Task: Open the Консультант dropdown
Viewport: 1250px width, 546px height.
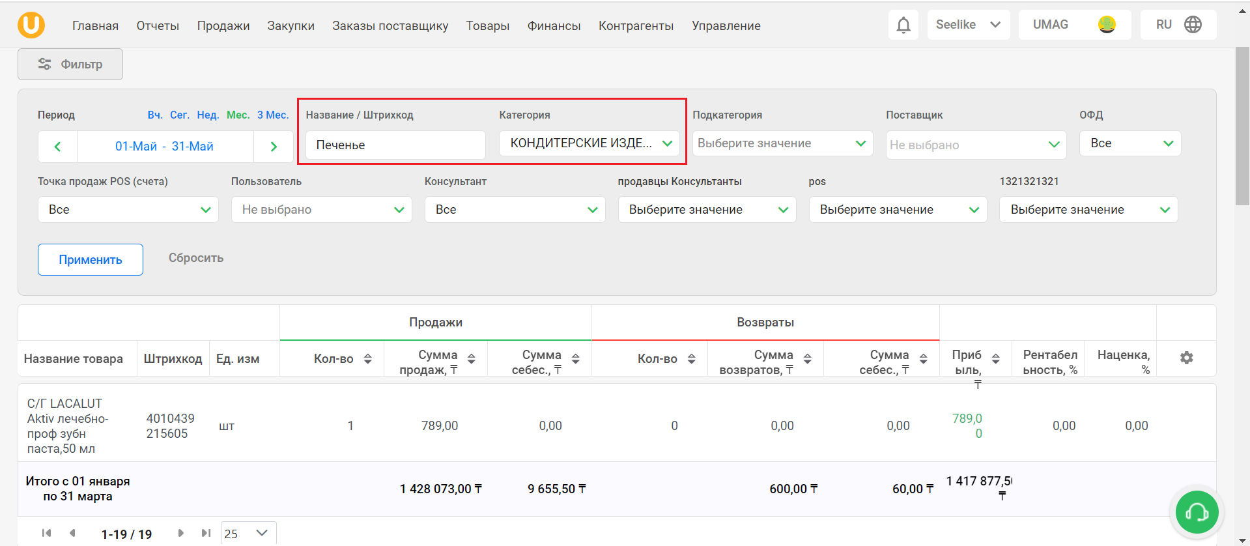Action: (x=515, y=210)
